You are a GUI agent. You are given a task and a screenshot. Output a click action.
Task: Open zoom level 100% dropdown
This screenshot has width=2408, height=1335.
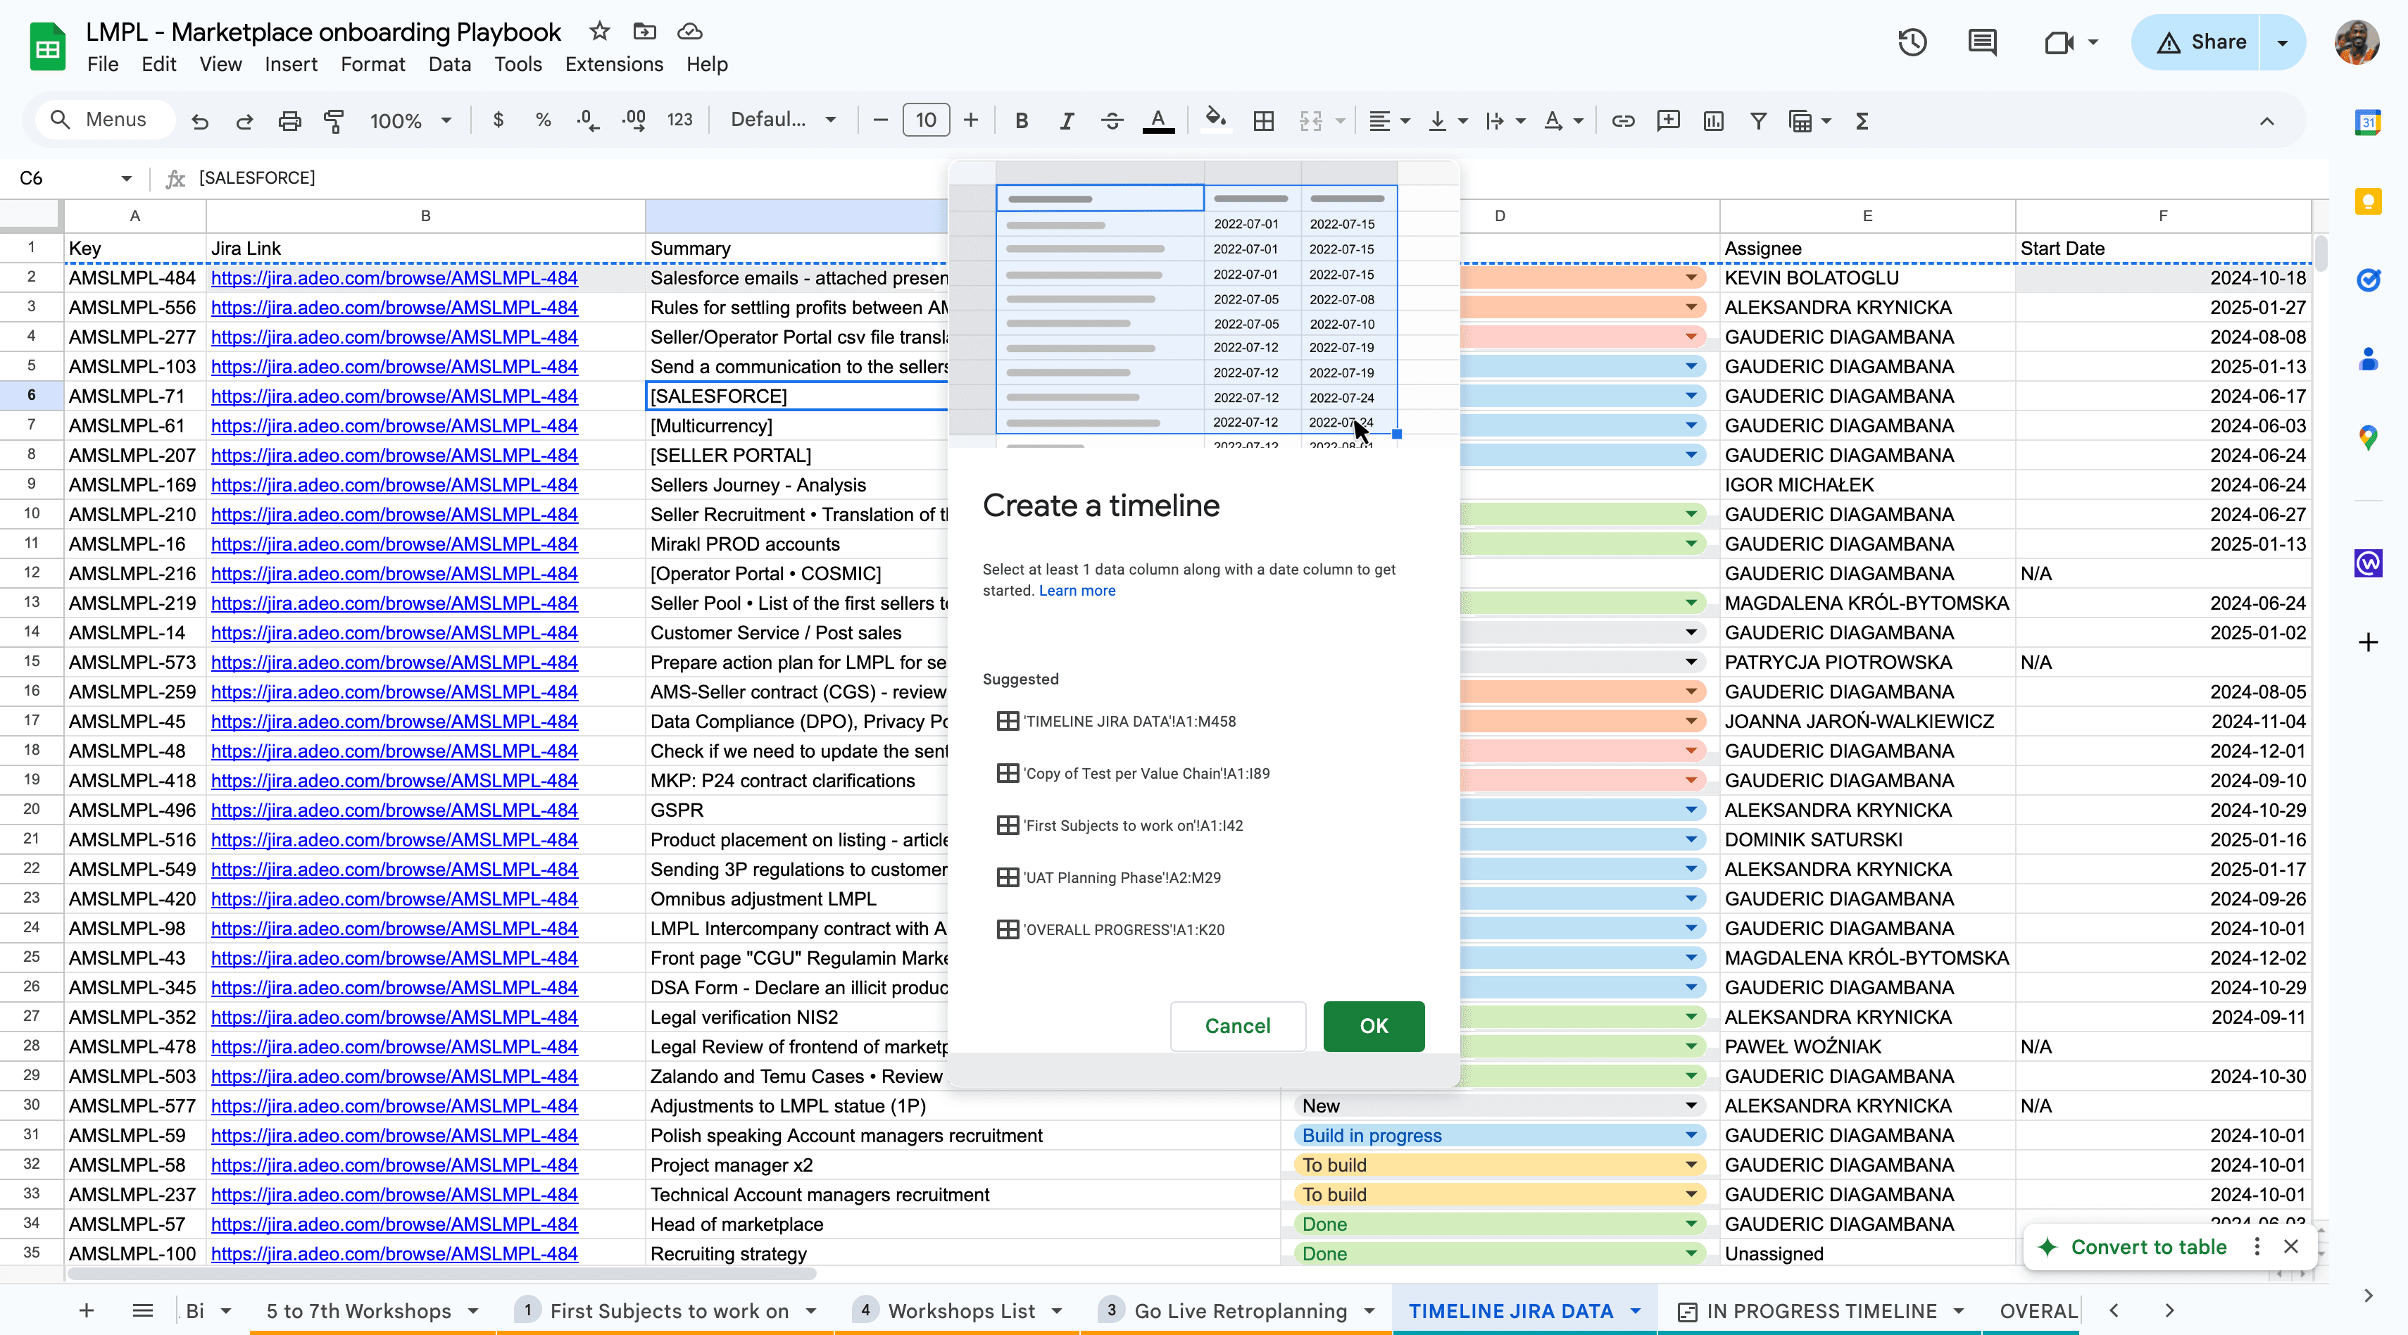(x=410, y=120)
